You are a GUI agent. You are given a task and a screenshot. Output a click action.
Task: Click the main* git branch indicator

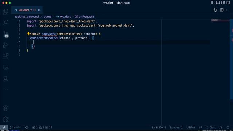(16, 127)
